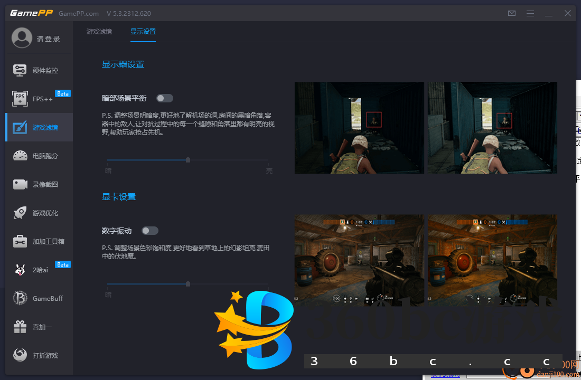
Task: Enable the 暗部场景平衡 dark scene balance toggle
Action: (164, 98)
